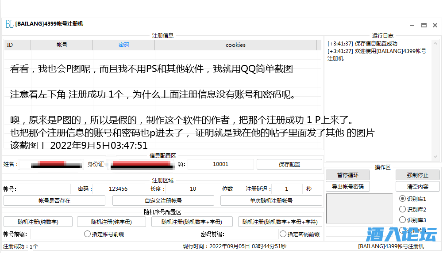
Task: Close the 4399帐号注册机 window
Action: [435, 25]
